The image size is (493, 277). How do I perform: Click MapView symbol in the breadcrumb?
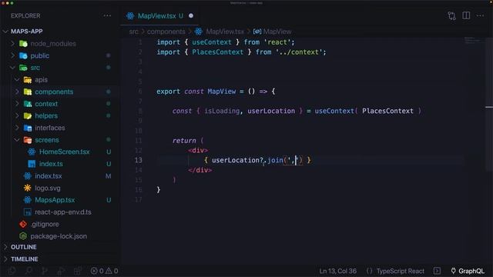tap(277, 32)
